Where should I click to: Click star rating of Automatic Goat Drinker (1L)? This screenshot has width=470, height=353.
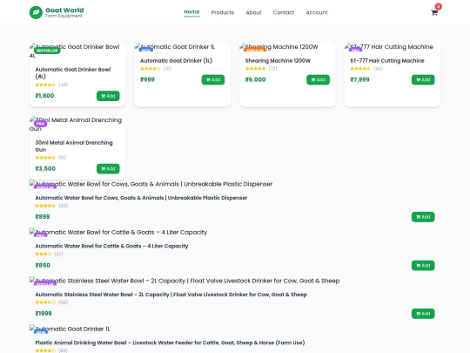click(151, 69)
